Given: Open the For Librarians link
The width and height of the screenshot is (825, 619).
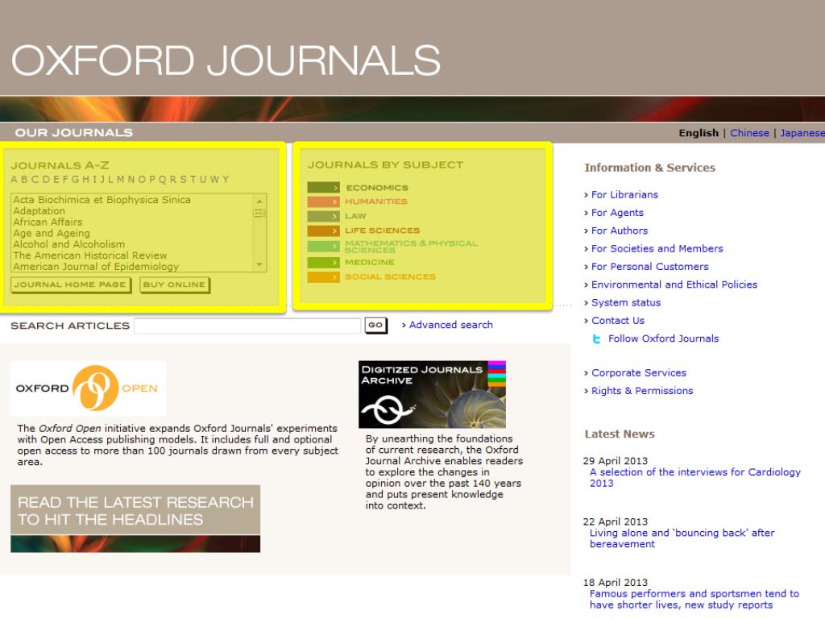Looking at the screenshot, I should click(x=624, y=195).
